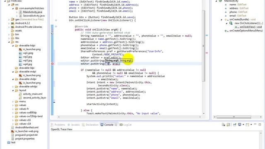
Task: Collapse the layout folder arrow
Action: pos(13,90)
